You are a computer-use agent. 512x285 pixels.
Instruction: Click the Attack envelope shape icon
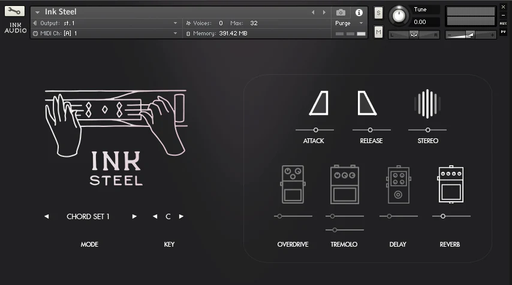[x=319, y=103]
